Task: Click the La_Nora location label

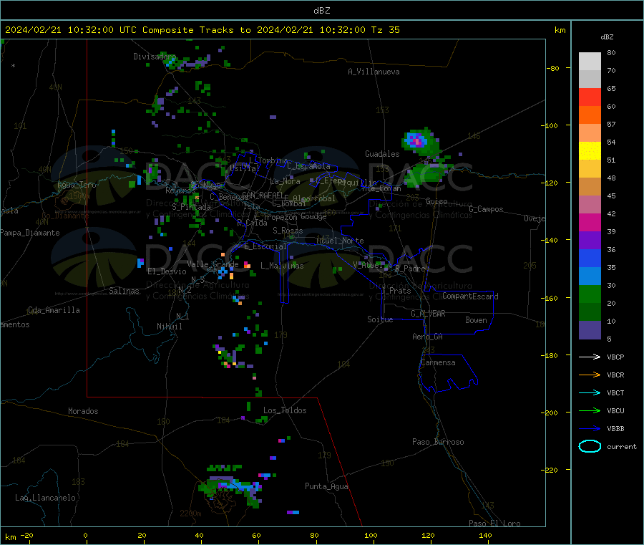Action: click(285, 181)
